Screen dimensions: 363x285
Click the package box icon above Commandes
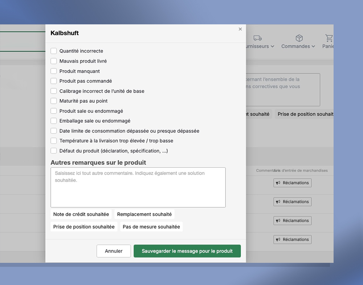click(x=299, y=38)
